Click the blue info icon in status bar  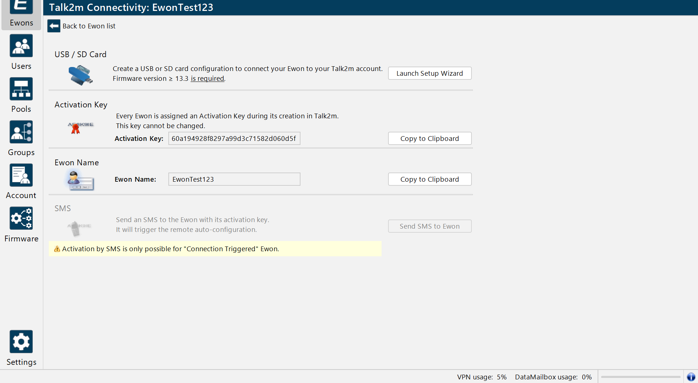tap(691, 377)
